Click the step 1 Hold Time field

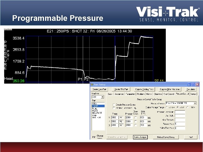tap(144, 118)
